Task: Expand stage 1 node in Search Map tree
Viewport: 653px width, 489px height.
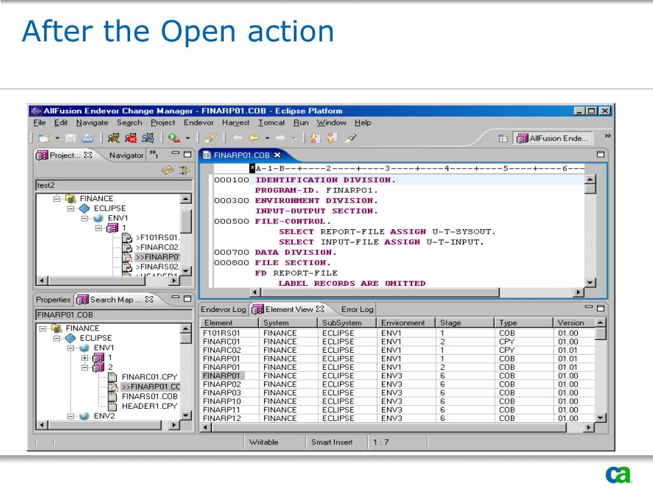Action: click(x=85, y=358)
